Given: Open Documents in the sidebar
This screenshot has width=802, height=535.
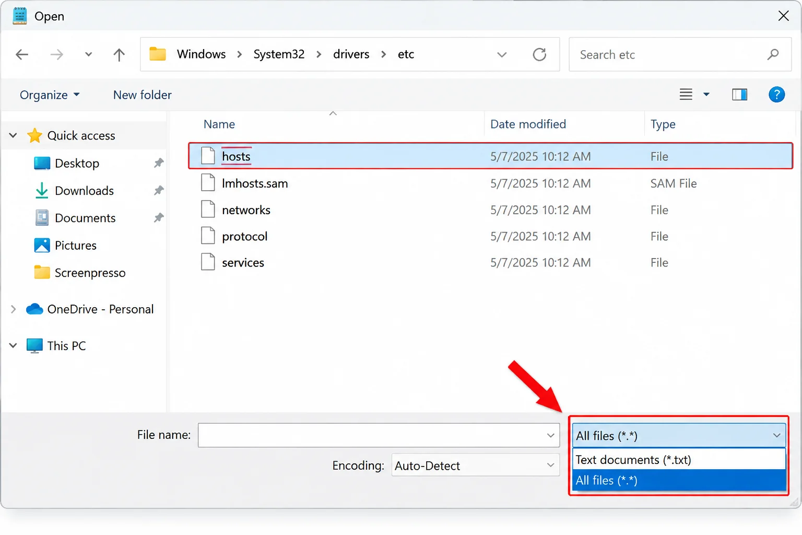Looking at the screenshot, I should [x=85, y=218].
